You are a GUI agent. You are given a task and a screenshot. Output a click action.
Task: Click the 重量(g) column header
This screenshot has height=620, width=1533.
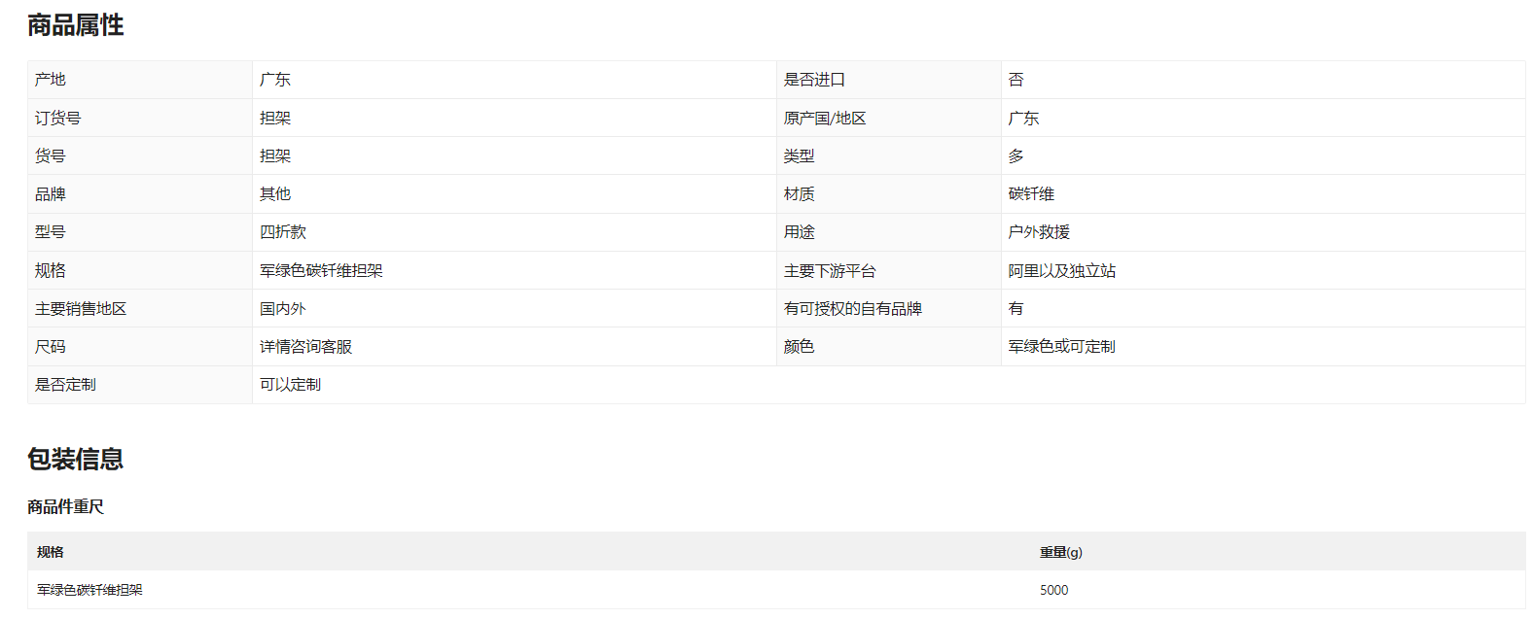tap(1060, 552)
